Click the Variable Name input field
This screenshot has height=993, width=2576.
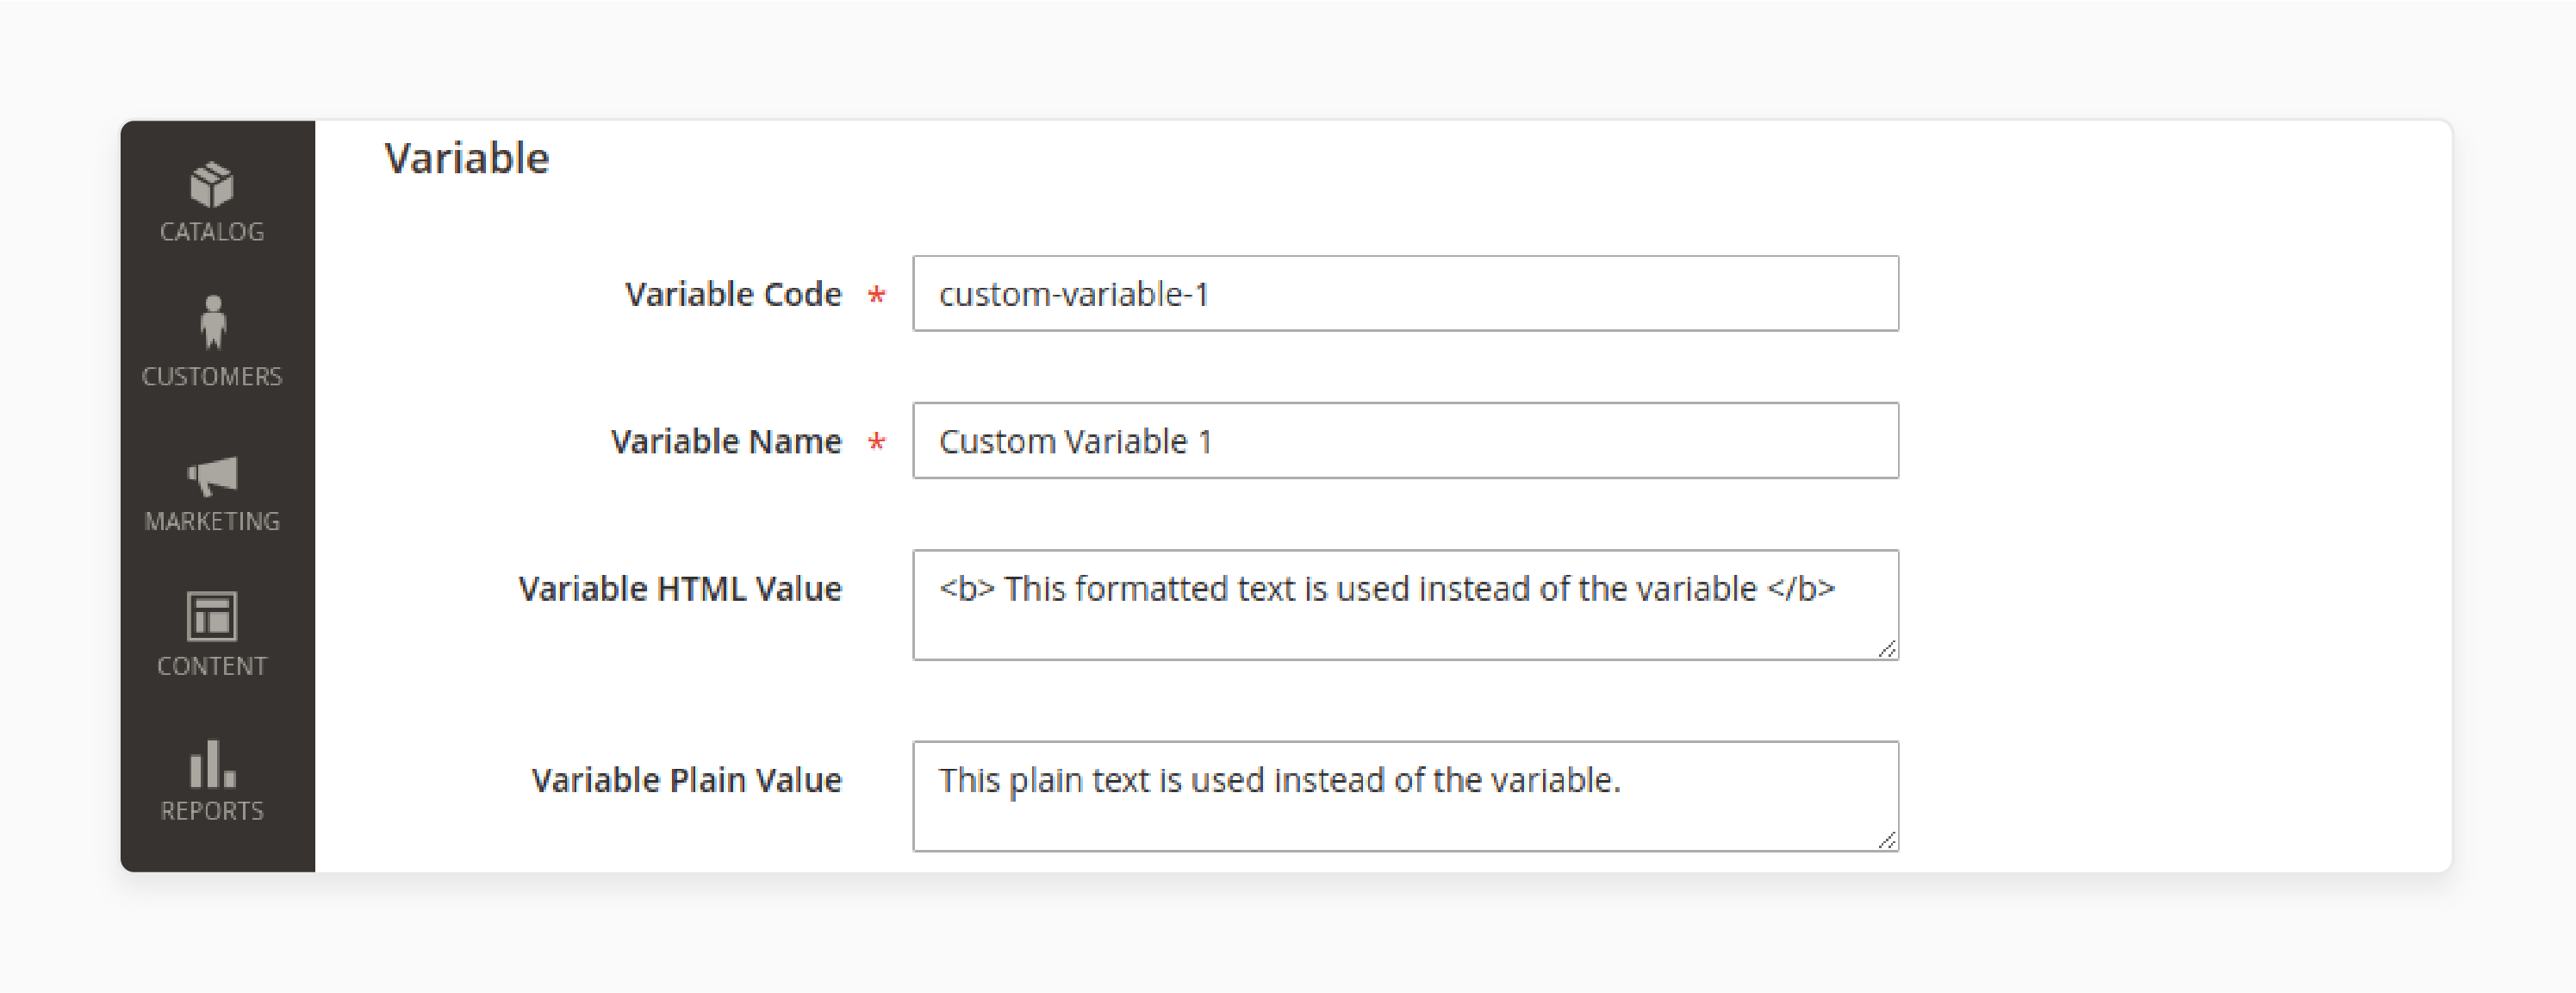click(1405, 440)
